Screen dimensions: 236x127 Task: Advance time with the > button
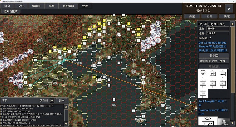tap(229, 9)
